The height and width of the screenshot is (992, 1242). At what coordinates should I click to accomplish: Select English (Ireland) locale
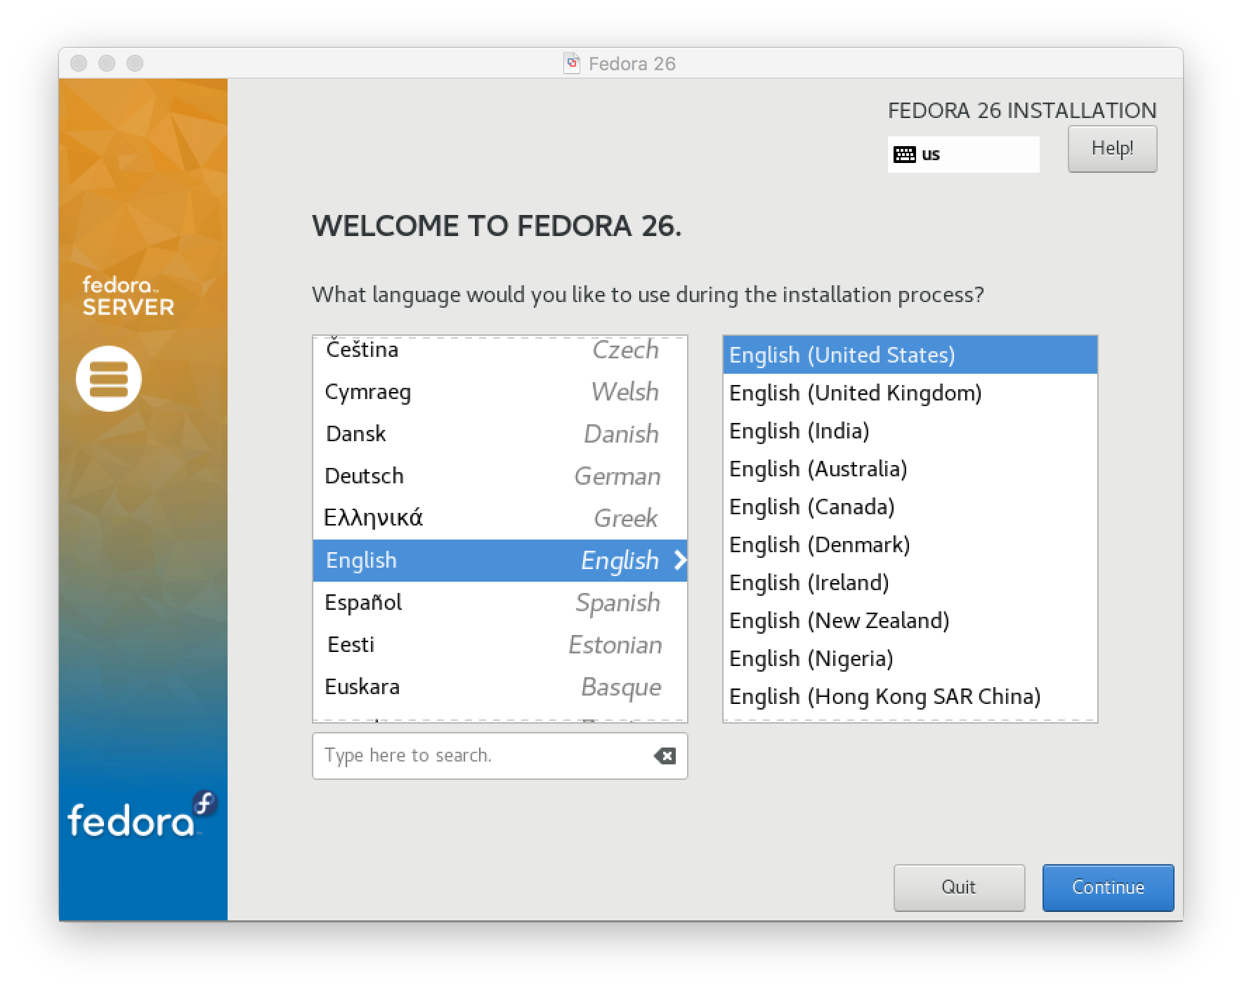pos(910,582)
